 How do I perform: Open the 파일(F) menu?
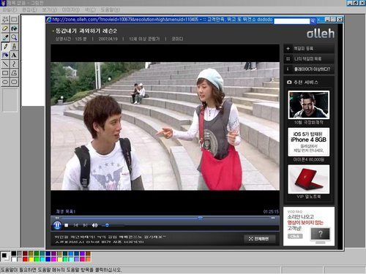coord(10,9)
